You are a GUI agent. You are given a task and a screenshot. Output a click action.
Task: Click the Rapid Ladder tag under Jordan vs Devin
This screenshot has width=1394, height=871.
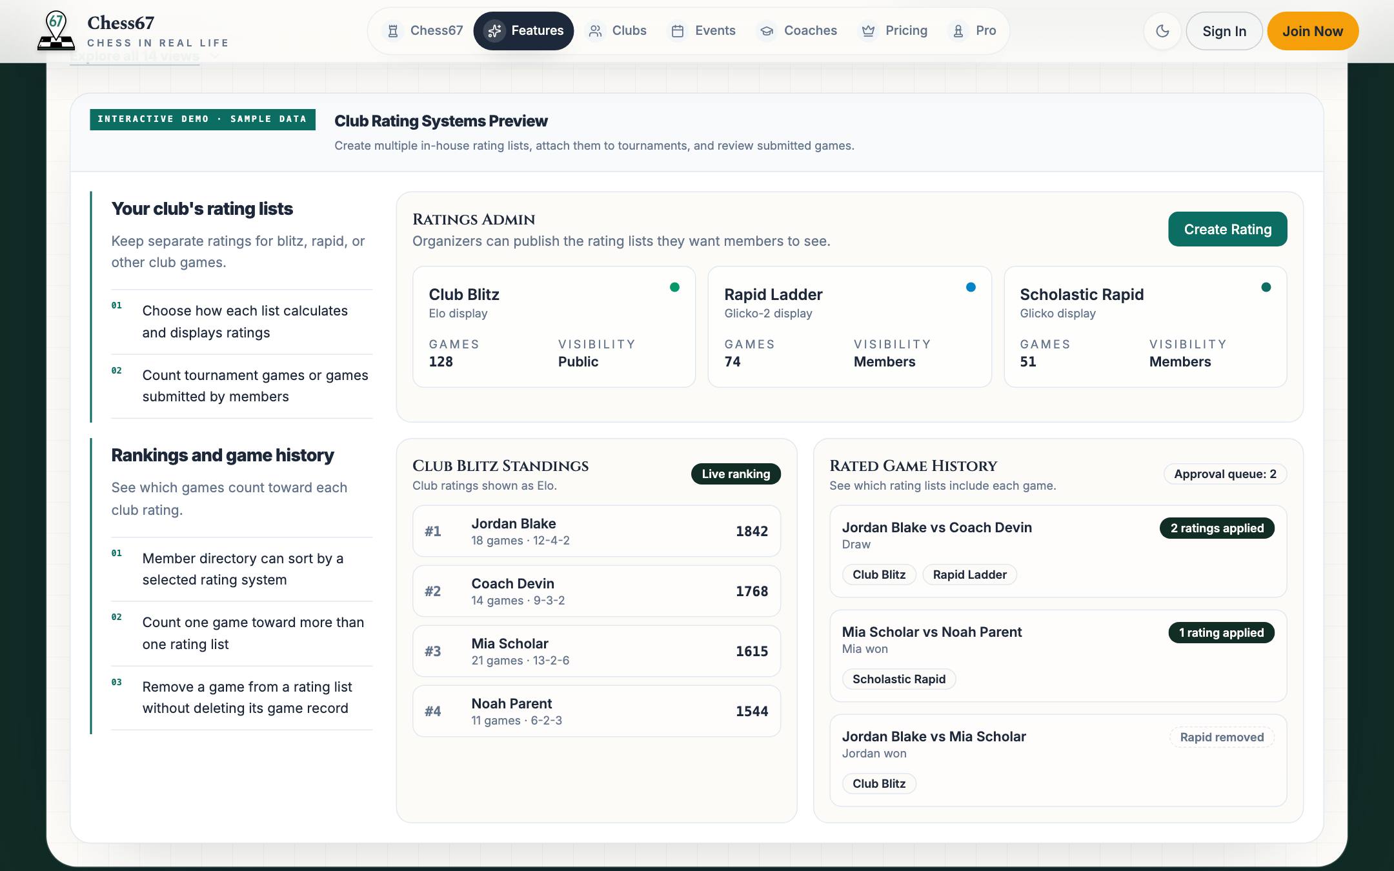pos(969,575)
